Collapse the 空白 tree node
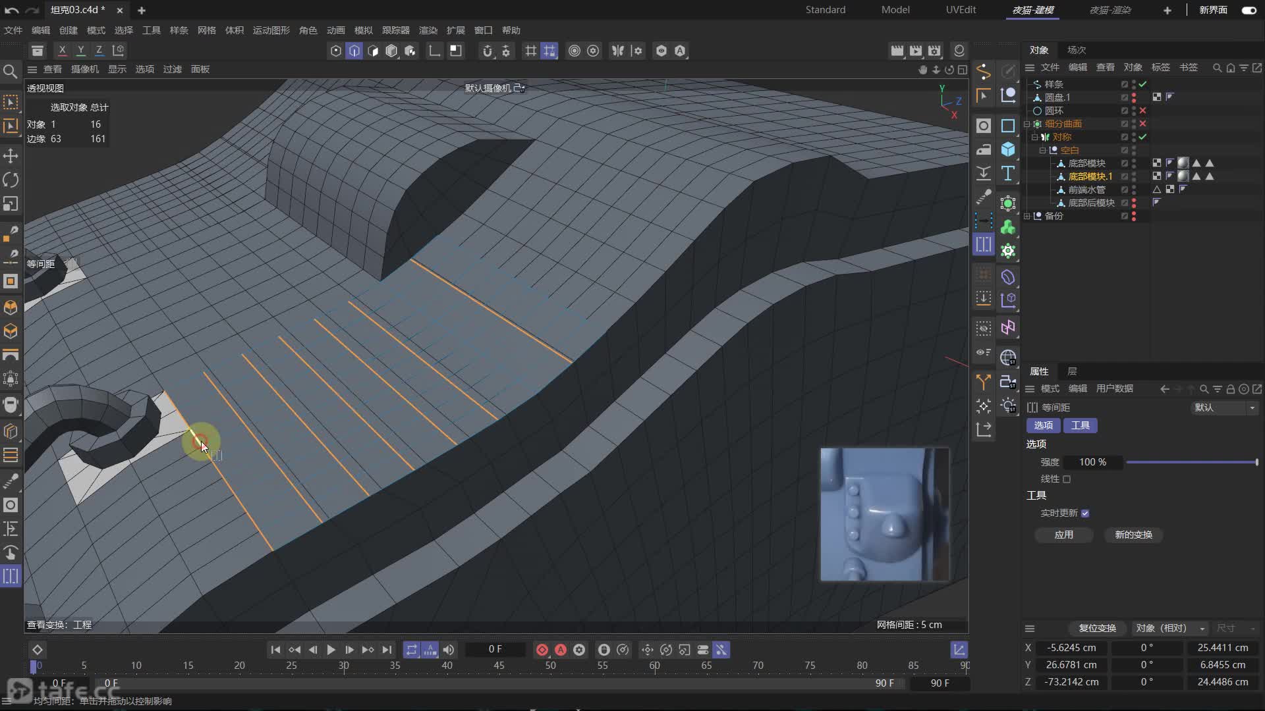This screenshot has height=711, width=1265. tap(1042, 150)
